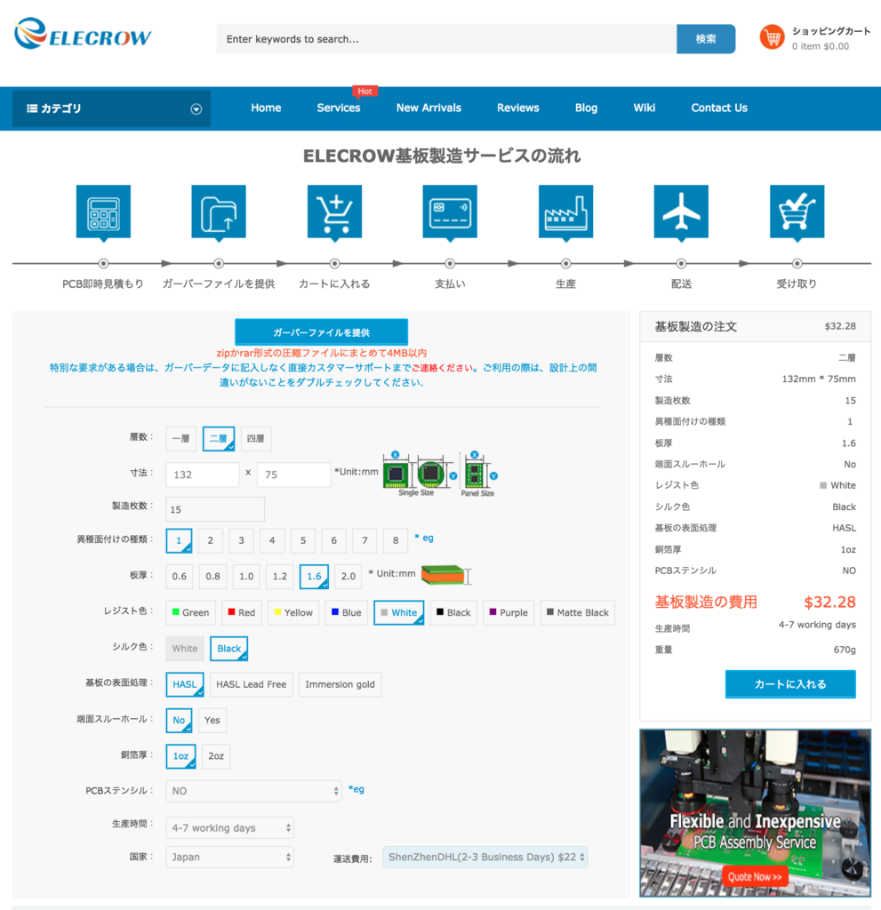Click the Panel Size diagram image
881x910 pixels.
point(478,475)
